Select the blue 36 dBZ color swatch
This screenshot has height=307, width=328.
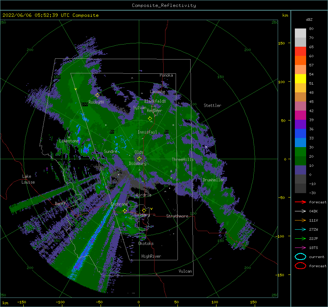[x=300, y=134]
